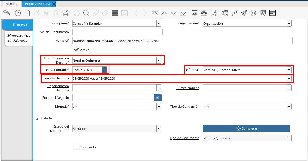Viewport: 308px width, 161px height.
Task: Click the gear process icon in toolbar
Action: click(253, 13)
